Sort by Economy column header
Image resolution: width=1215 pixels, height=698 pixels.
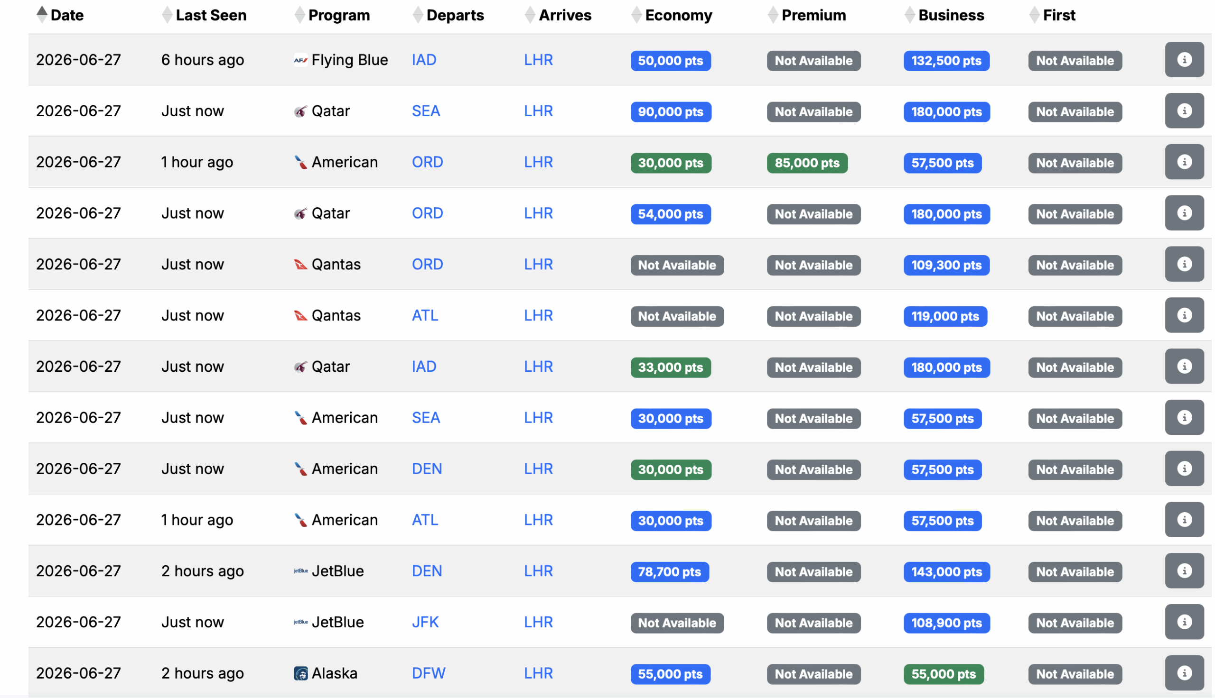pyautogui.click(x=678, y=15)
